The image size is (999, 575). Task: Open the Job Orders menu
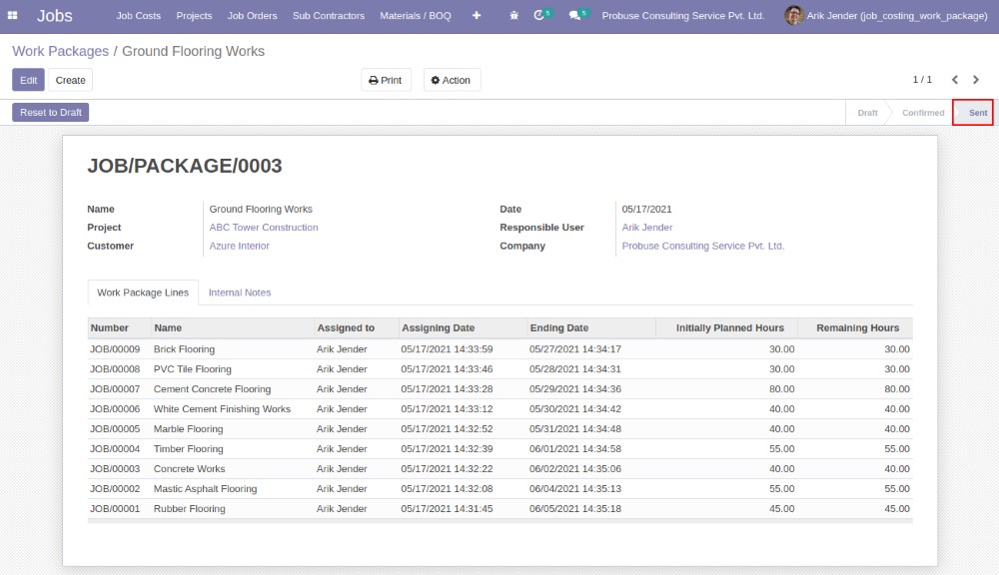pyautogui.click(x=252, y=16)
